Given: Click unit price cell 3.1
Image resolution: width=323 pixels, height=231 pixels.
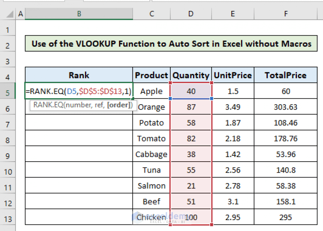Looking at the screenshot, I should click(x=233, y=201).
